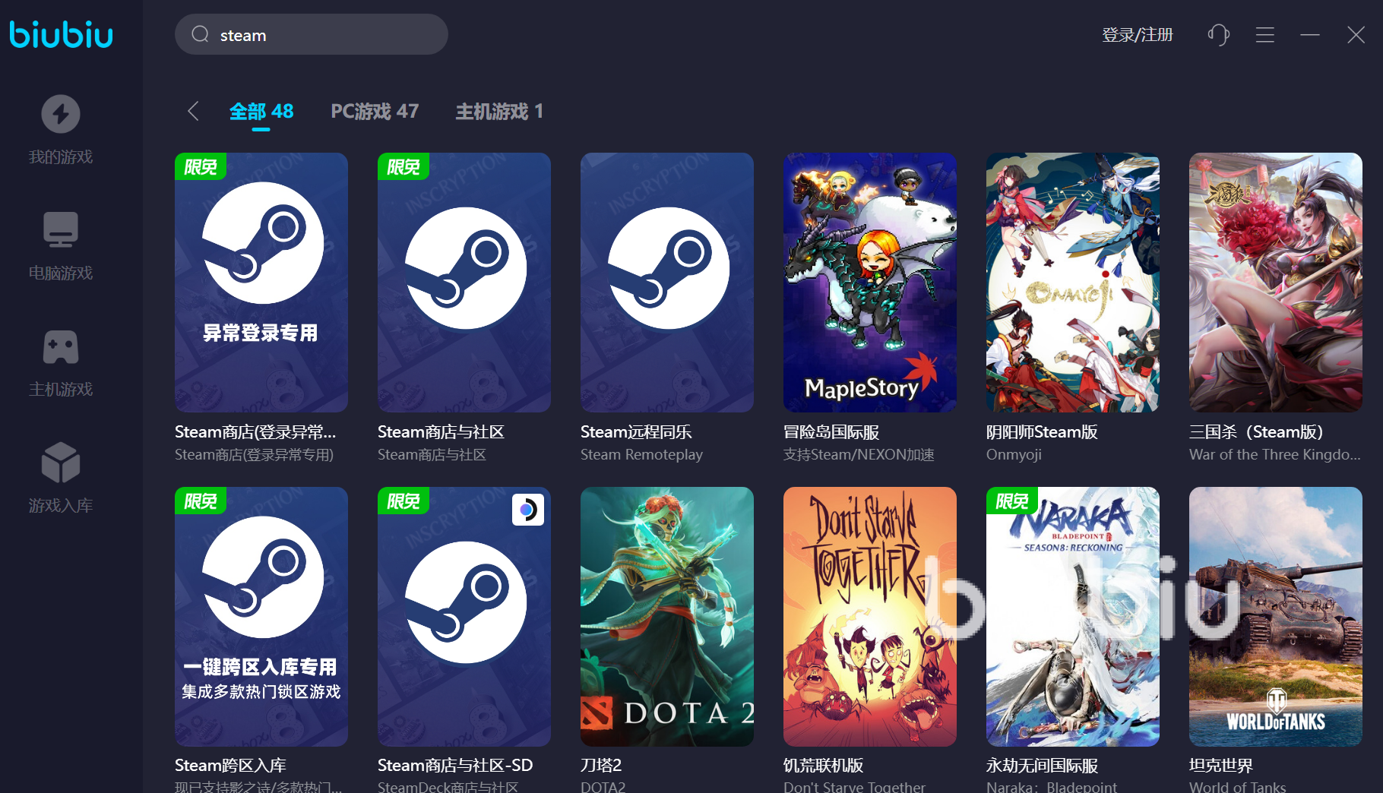This screenshot has height=793, width=1383.
Task: Go back using the left chevron arrow
Action: tap(193, 111)
